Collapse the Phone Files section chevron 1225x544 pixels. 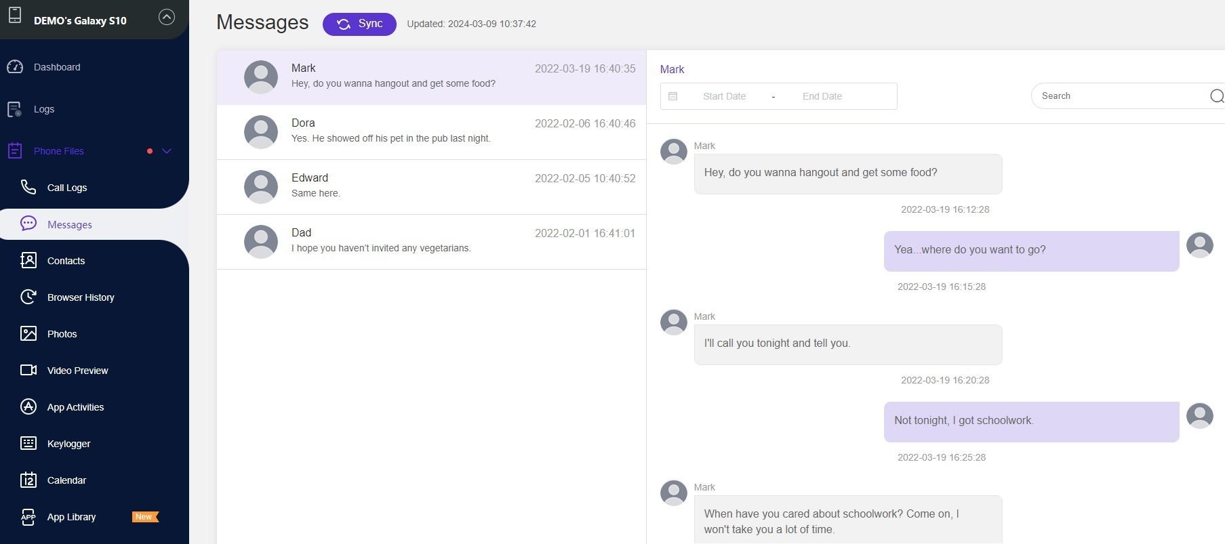coord(167,151)
